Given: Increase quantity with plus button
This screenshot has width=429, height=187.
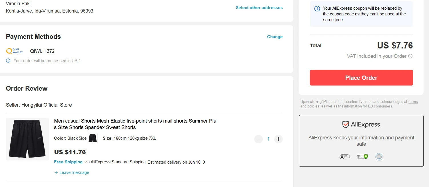Looking at the screenshot, I should click(278, 139).
